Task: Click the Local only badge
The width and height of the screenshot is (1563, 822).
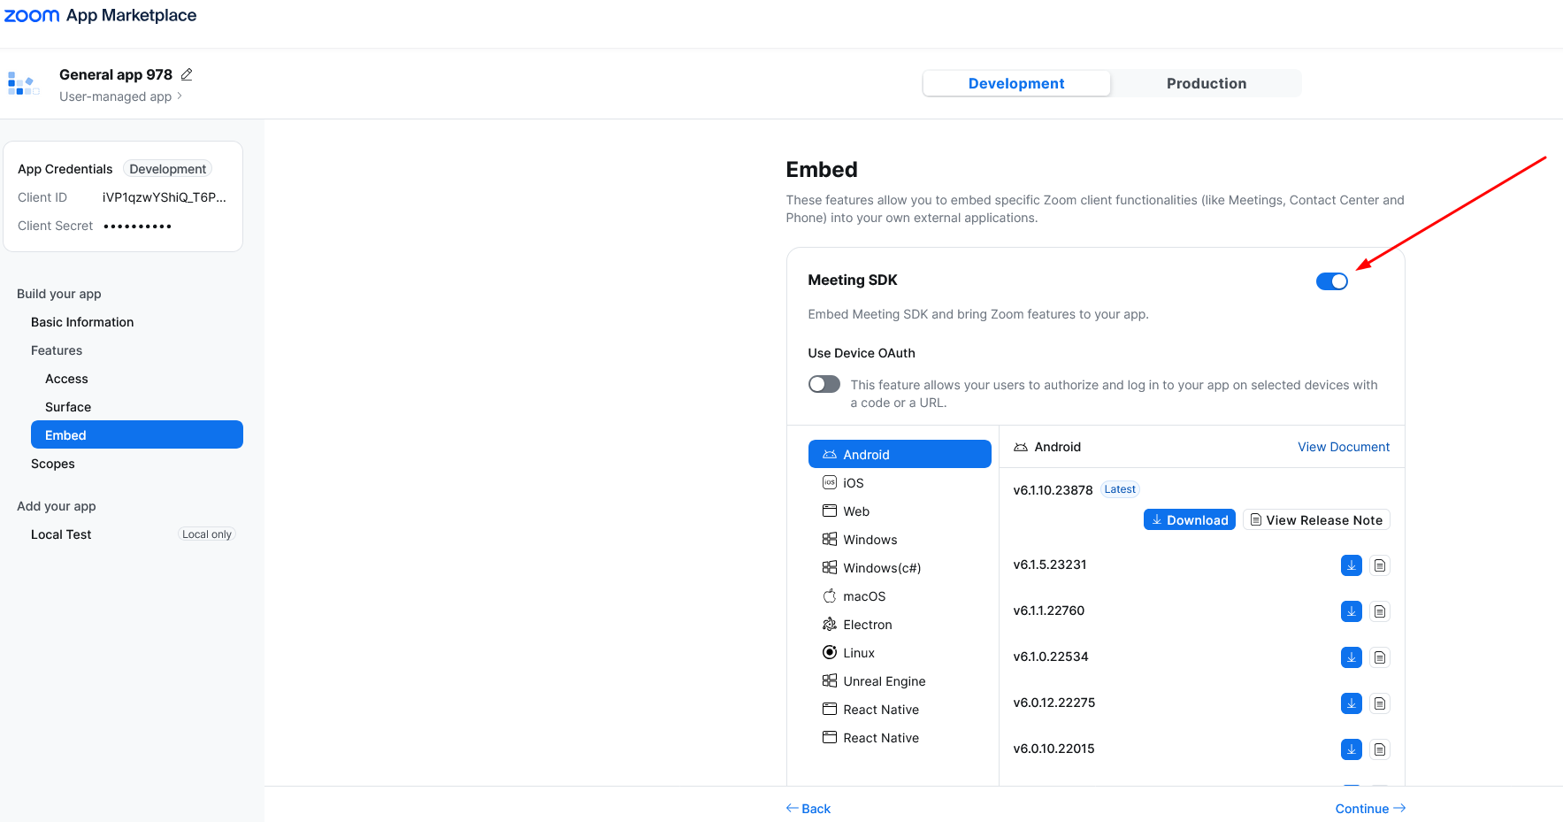Action: point(207,534)
